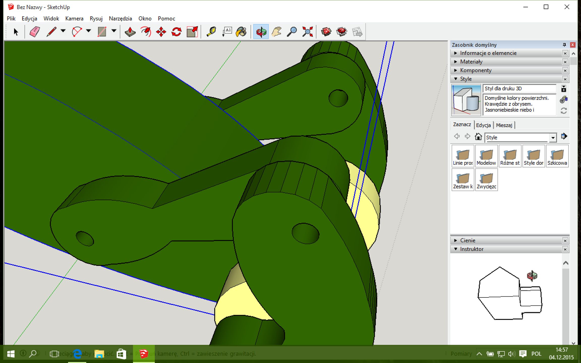Click the styles home button

478,137
